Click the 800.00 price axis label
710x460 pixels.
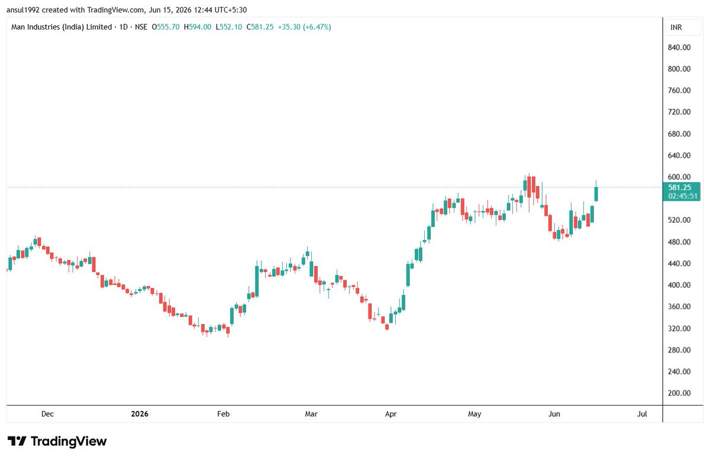click(x=679, y=69)
